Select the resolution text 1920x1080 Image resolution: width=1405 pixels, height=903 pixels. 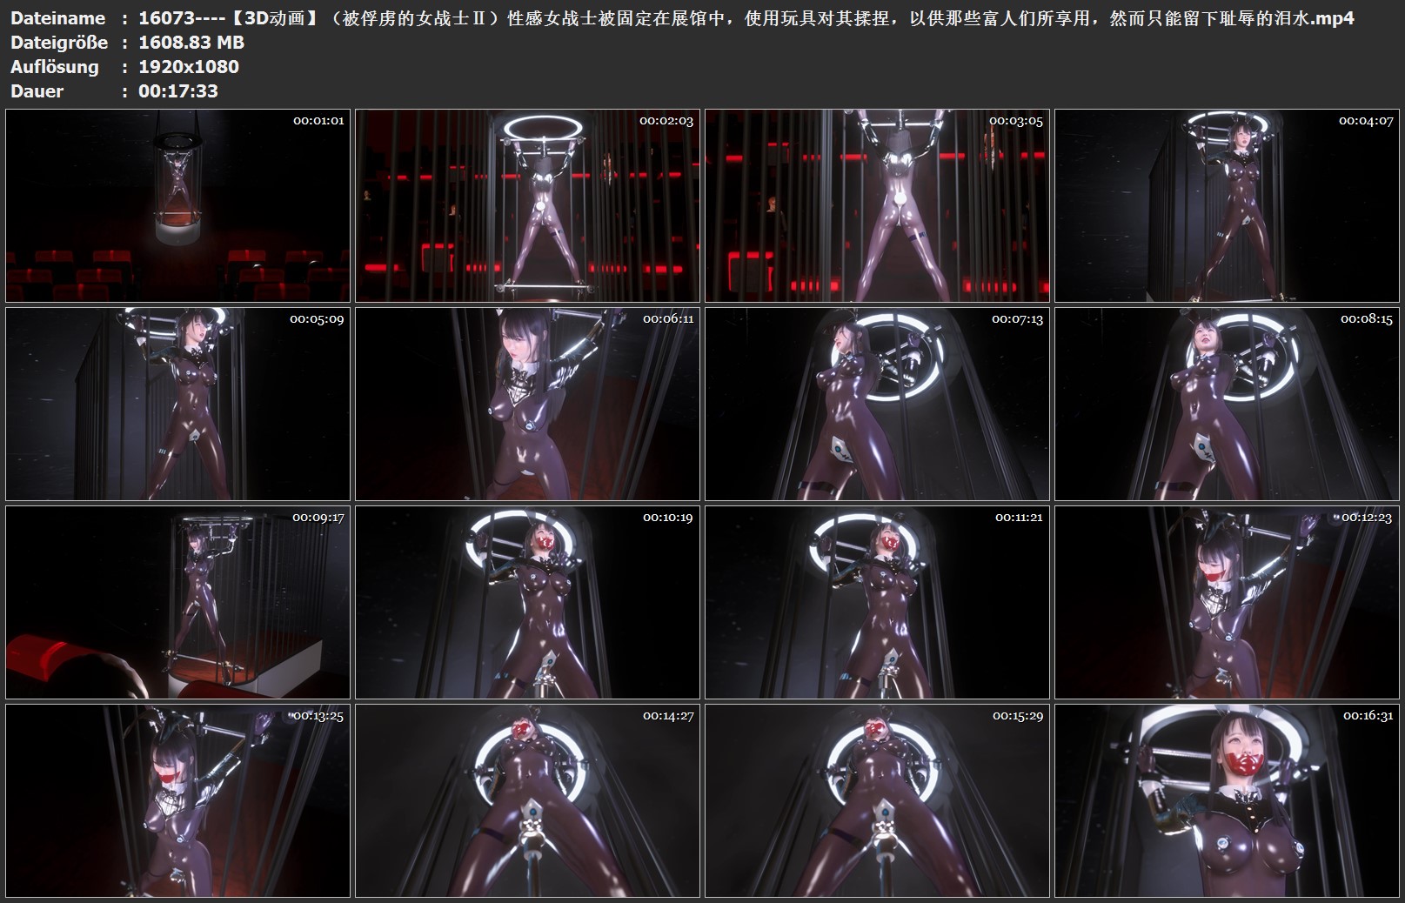189,67
